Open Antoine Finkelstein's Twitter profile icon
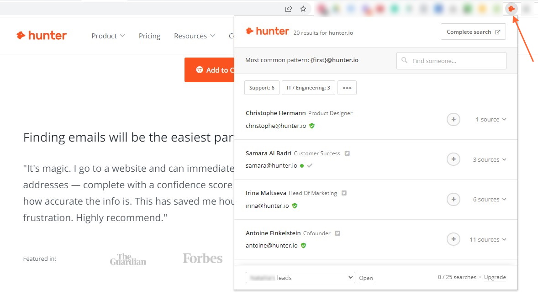Screen dimensions: 538x301 tap(338, 233)
